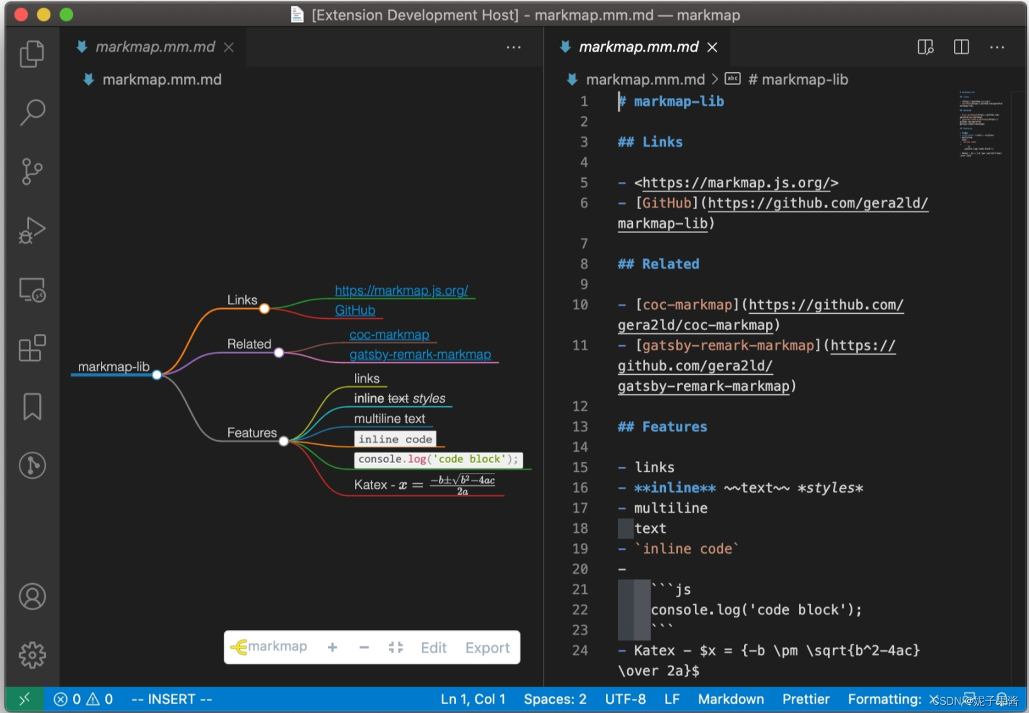
Task: Open the GitHub link in the mindmap
Action: [354, 310]
